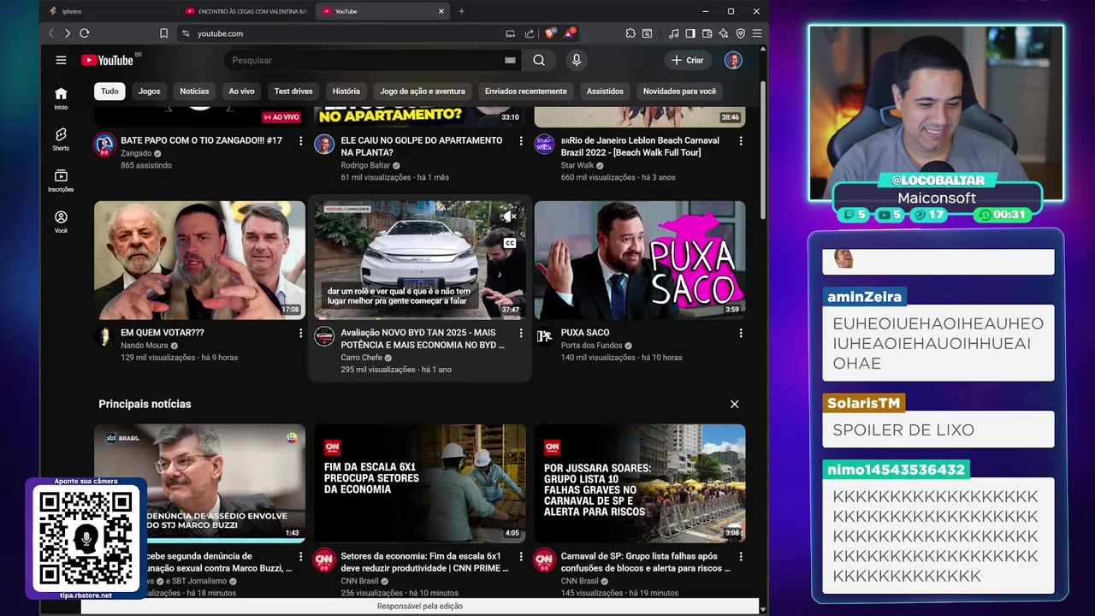Open FIM DA ESCALA 6X1 CNN thumbnail
Screen dimensions: 1095x616
coord(420,483)
